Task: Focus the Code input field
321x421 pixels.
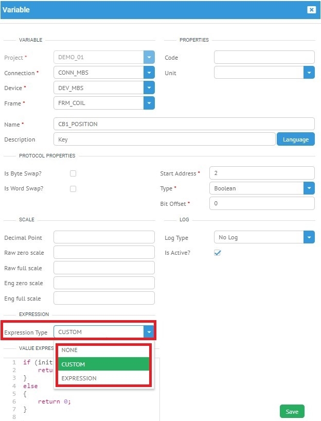Action: (x=264, y=58)
